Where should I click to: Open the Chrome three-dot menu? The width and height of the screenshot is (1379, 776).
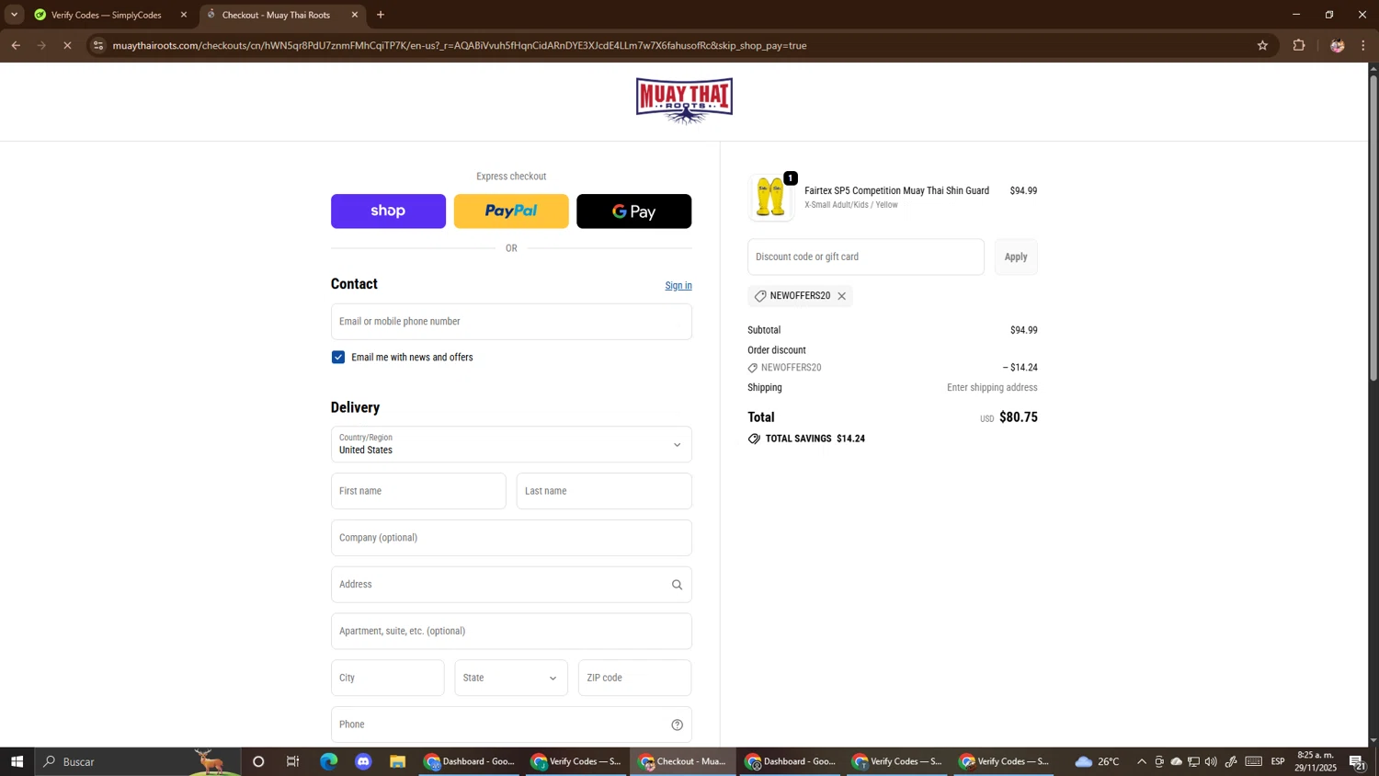(1363, 45)
